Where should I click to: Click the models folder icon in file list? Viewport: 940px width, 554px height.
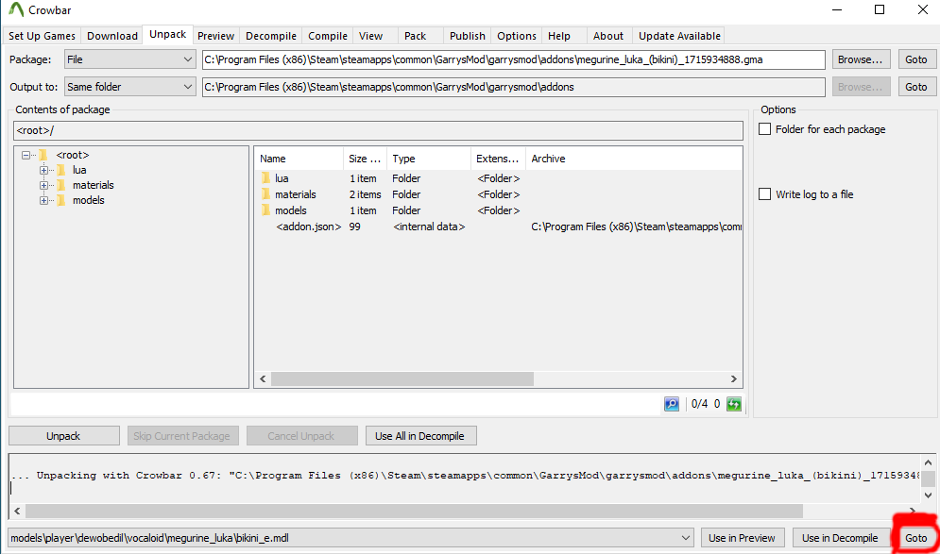(x=265, y=210)
